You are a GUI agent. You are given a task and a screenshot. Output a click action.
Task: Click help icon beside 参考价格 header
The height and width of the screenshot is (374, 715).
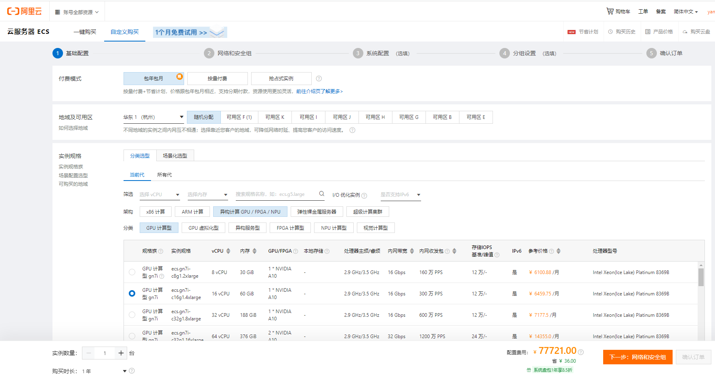pyautogui.click(x=551, y=251)
